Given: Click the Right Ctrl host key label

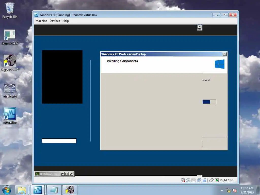Looking at the screenshot, I should [226, 180].
